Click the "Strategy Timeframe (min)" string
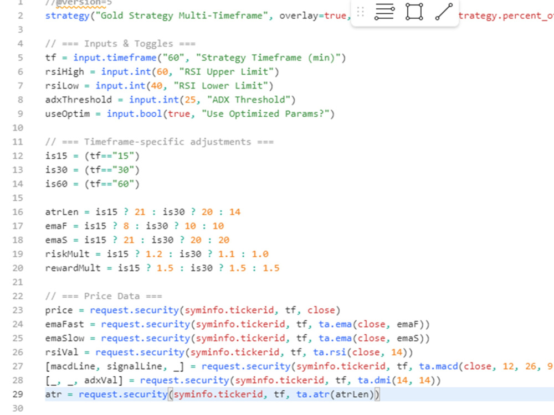This screenshot has height=415, width=554. click(268, 58)
